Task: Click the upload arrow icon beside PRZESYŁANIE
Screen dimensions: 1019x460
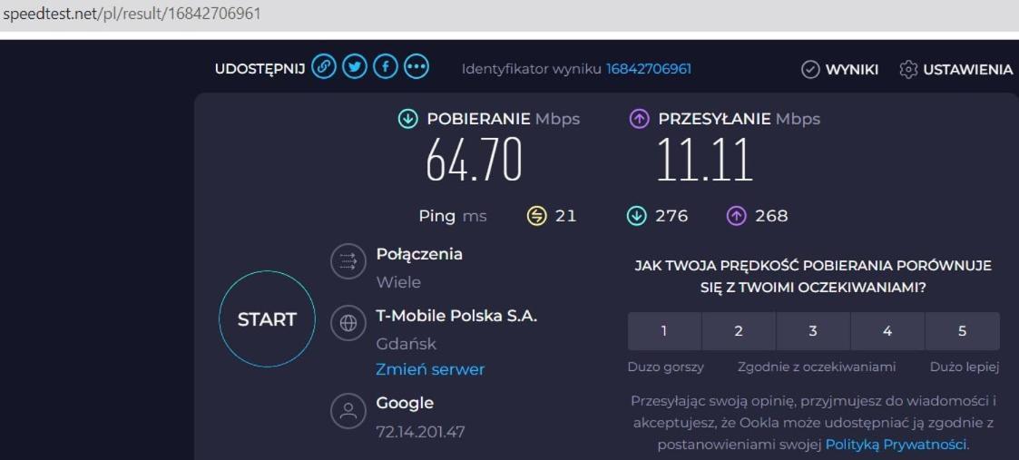Action: coord(640,119)
